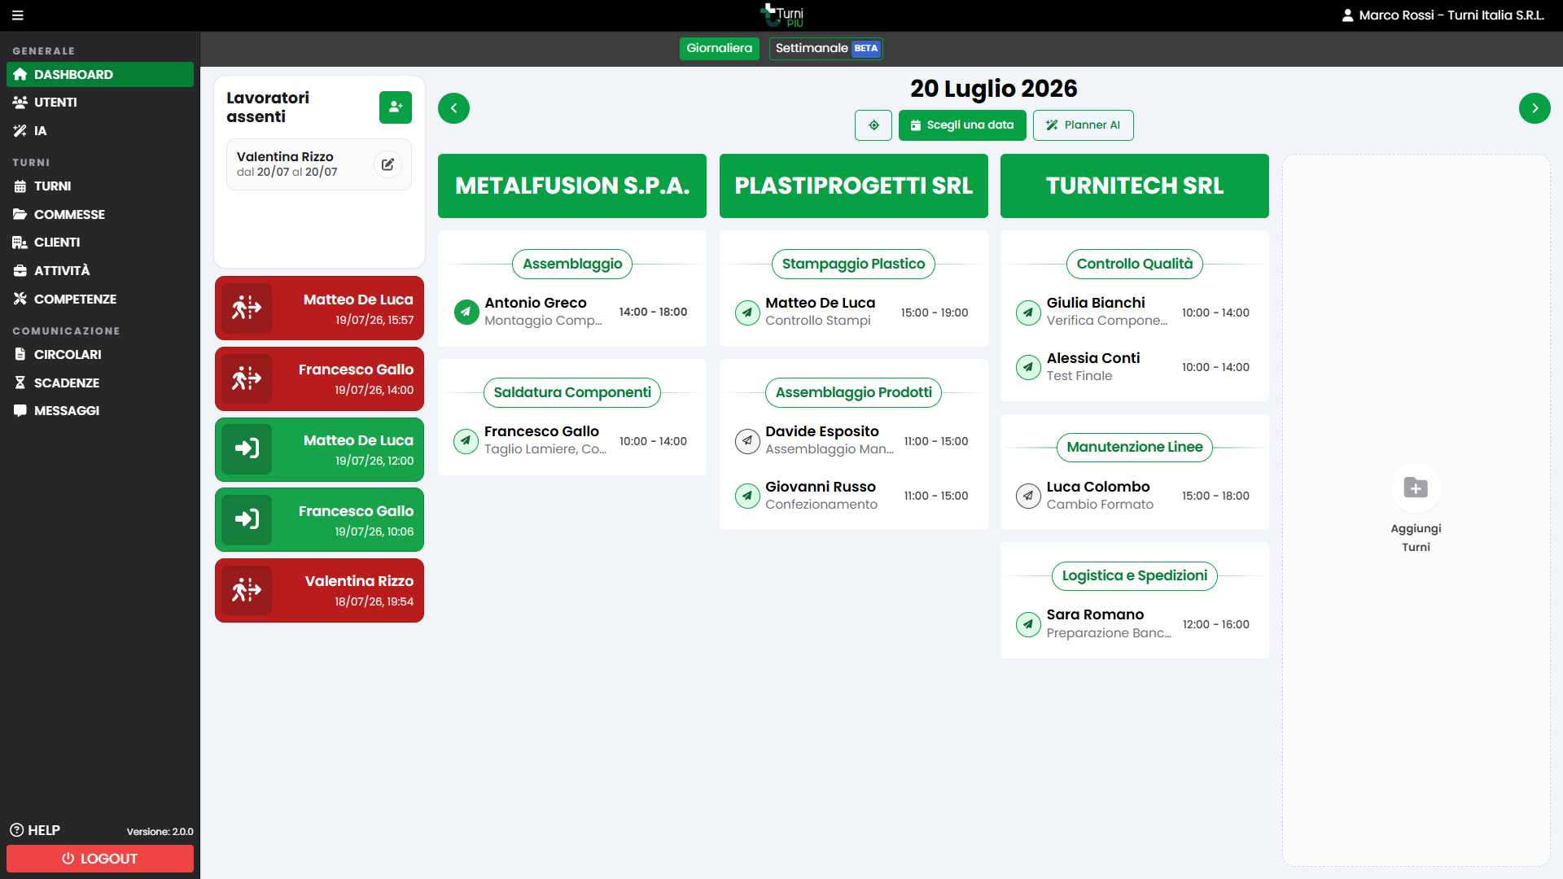Click the user profile icon at top right
1563x879 pixels.
(1347, 15)
